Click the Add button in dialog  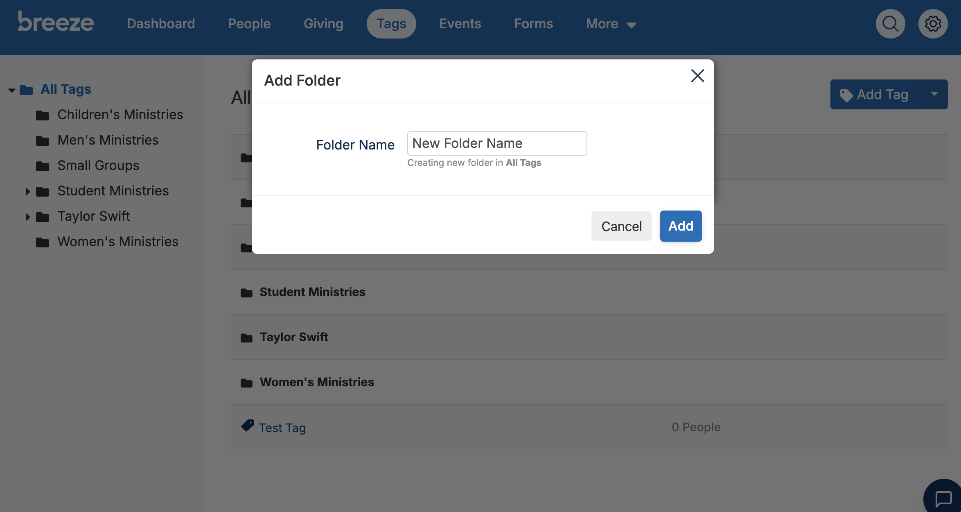pyautogui.click(x=681, y=226)
